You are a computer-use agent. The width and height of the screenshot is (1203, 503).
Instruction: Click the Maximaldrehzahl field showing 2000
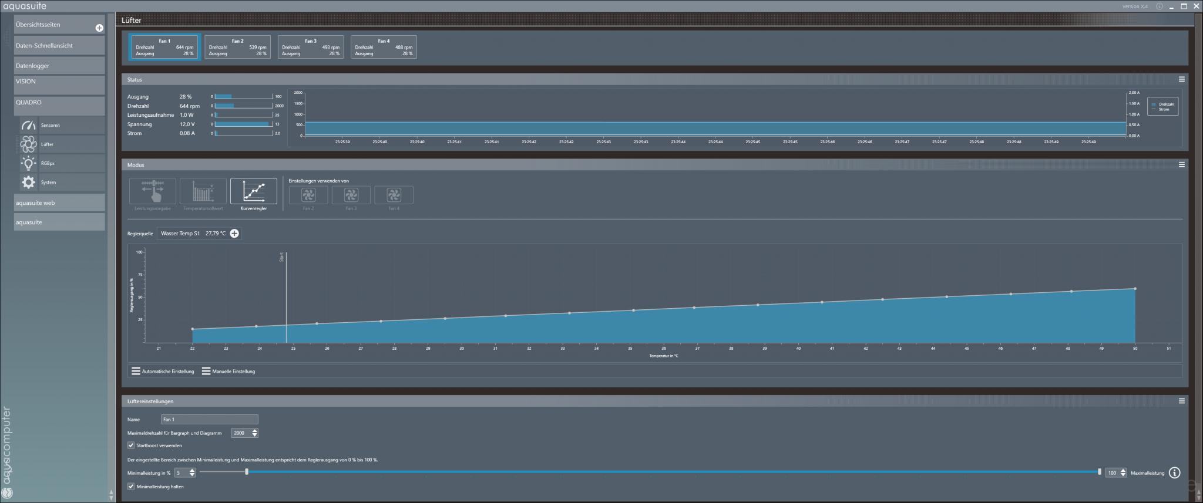241,433
